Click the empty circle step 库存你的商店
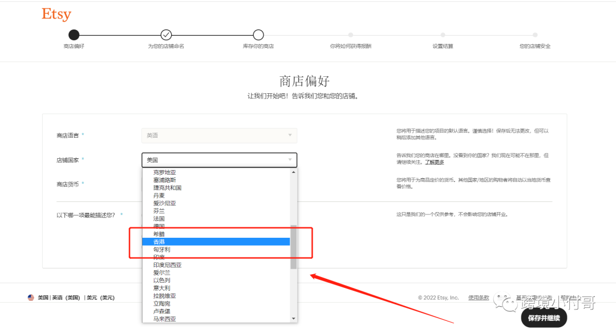The height and width of the screenshot is (330, 616). pyautogui.click(x=258, y=35)
